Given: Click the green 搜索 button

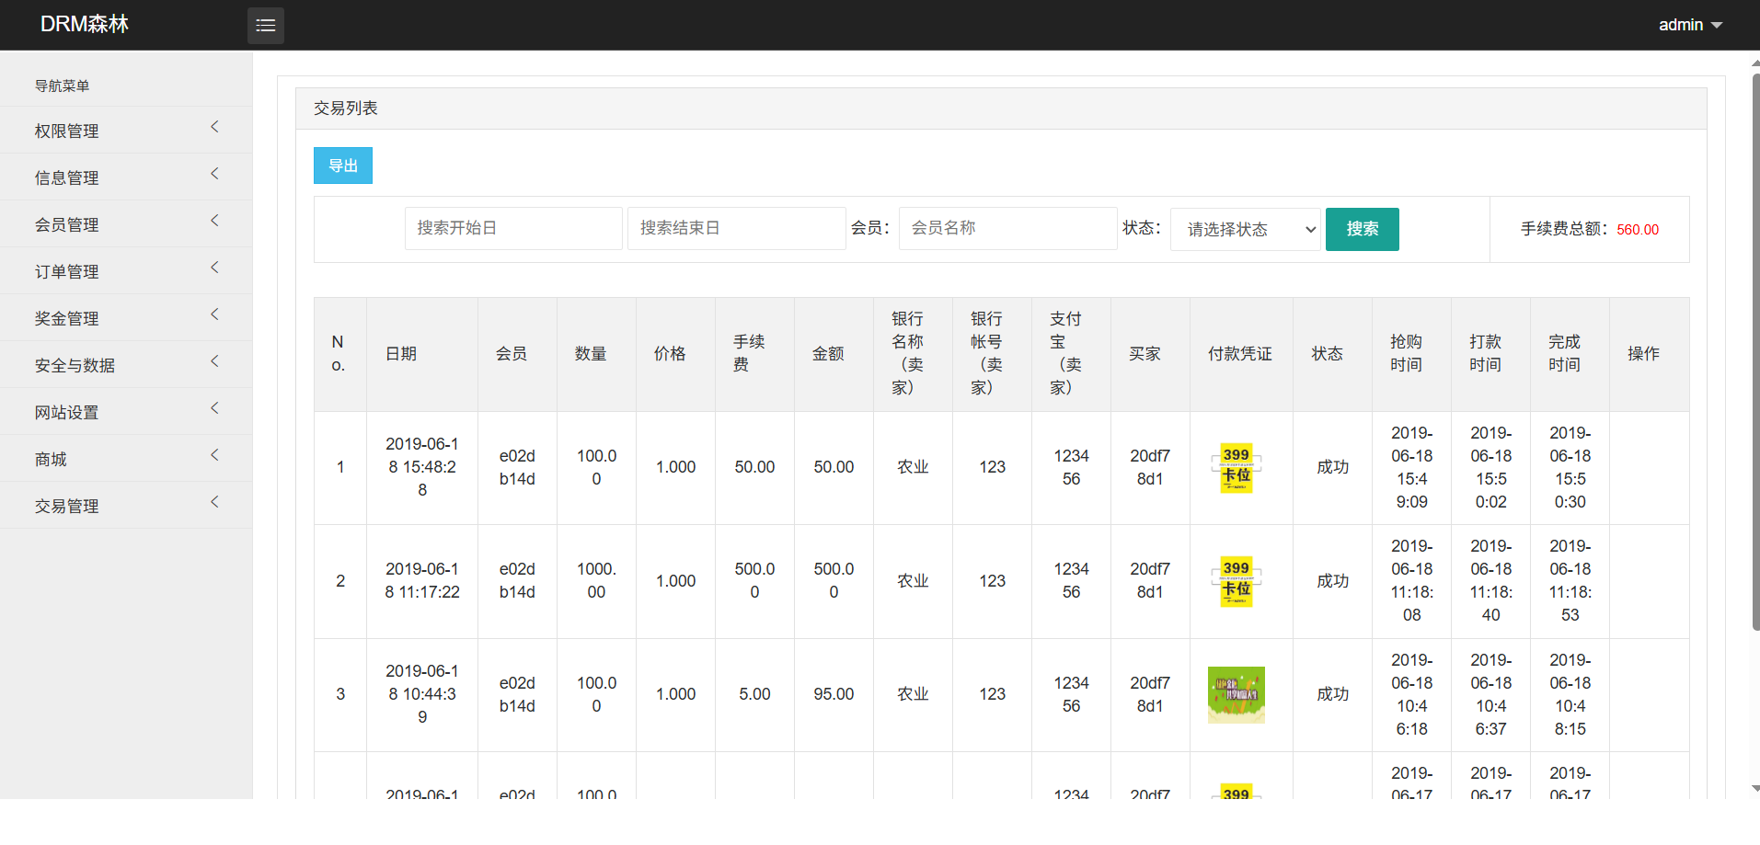Looking at the screenshot, I should pos(1363,229).
